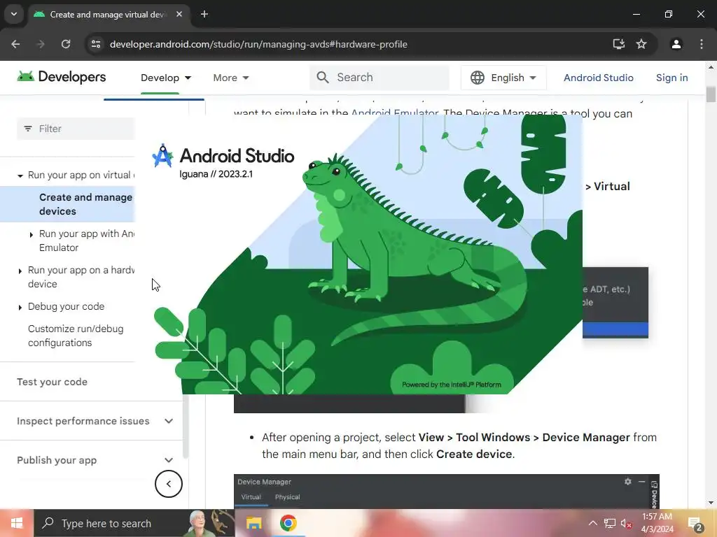
Task: Click the Android Developers logo
Action: (x=62, y=77)
